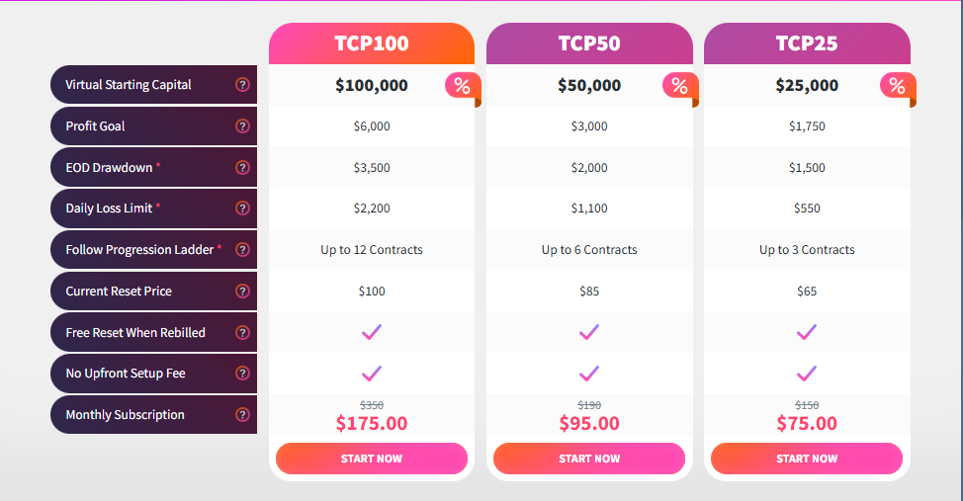Click the percent discount badge on TCP50
963x501 pixels.
679,86
